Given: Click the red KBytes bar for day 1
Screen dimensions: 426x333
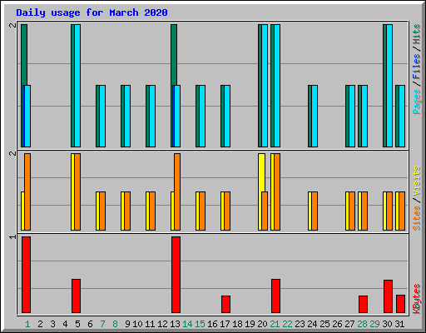Looking at the screenshot, I should pyautogui.click(x=26, y=275).
